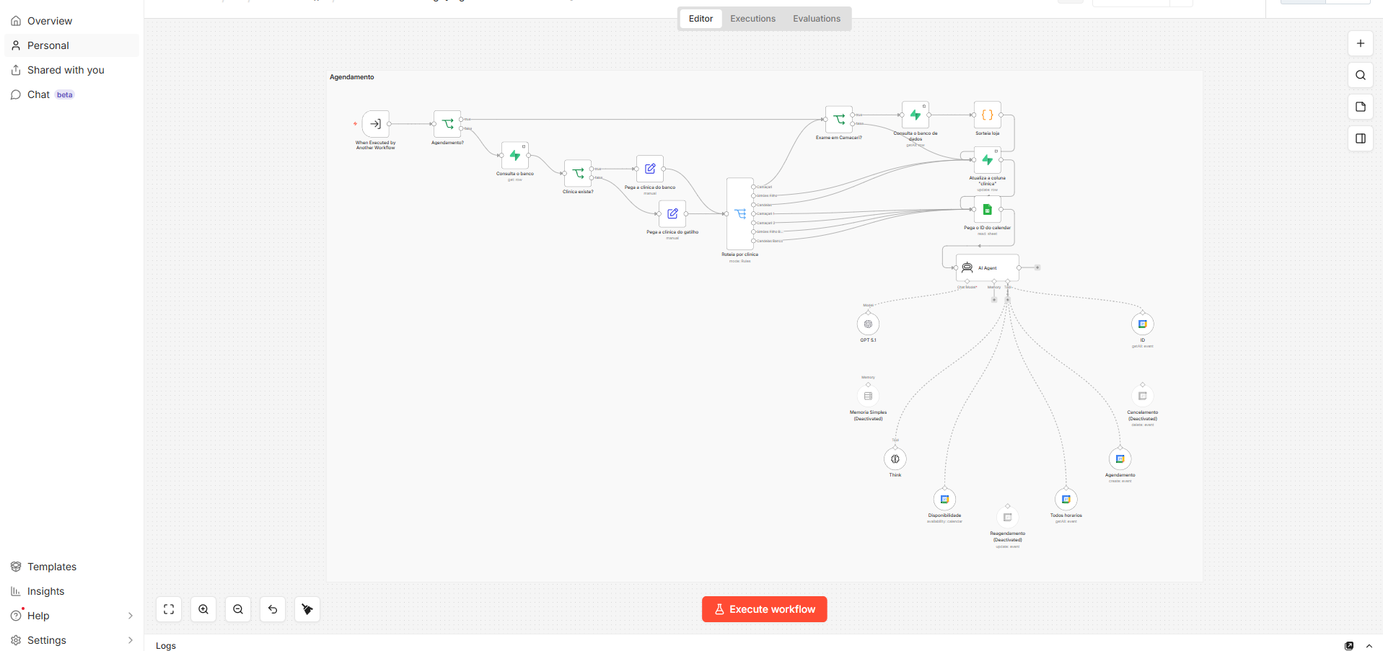Viewport: 1383px width, 651px height.
Task: Click the zoom in canvas icon
Action: click(x=203, y=609)
